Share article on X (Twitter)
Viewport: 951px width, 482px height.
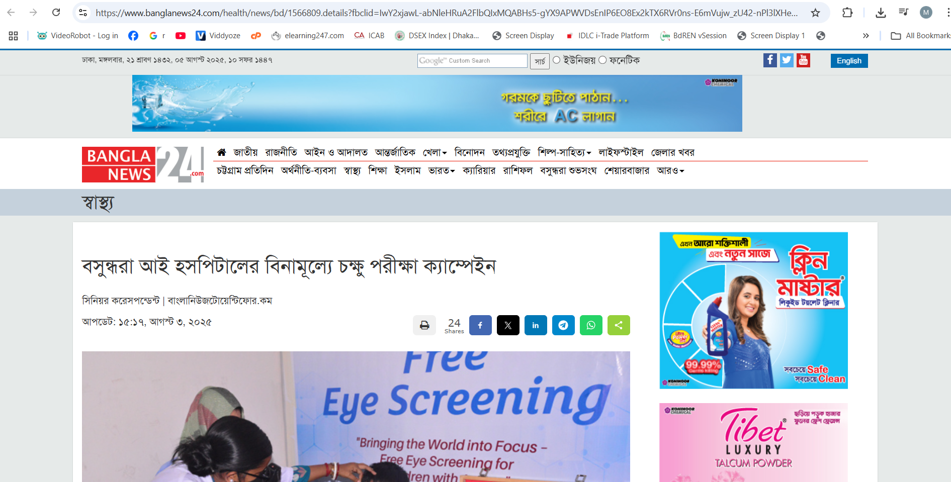[x=508, y=325]
